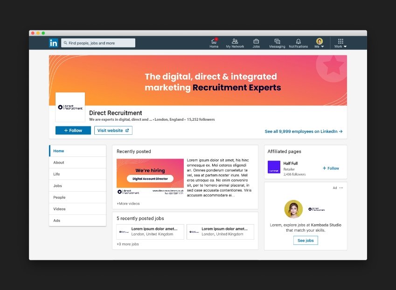
Task: Follow Direct Recruitment page
Action: point(73,131)
